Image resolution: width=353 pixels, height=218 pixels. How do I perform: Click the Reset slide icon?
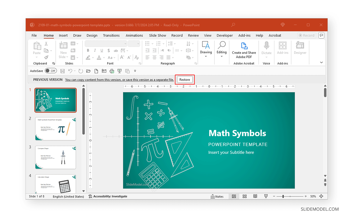[x=73, y=50]
